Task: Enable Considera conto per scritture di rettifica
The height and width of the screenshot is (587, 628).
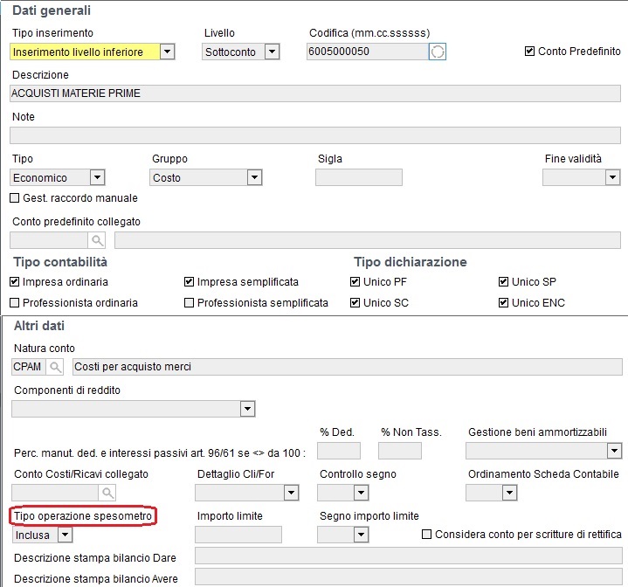Action: pyautogui.click(x=426, y=534)
